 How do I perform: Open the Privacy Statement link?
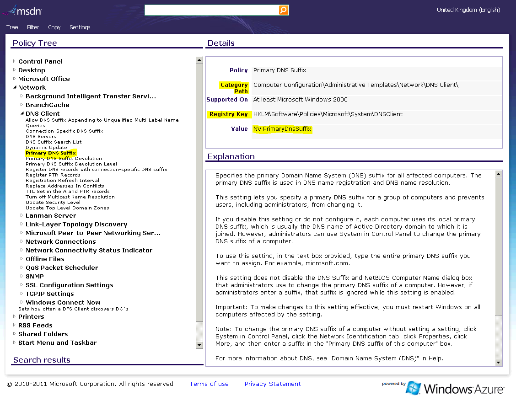(x=273, y=384)
